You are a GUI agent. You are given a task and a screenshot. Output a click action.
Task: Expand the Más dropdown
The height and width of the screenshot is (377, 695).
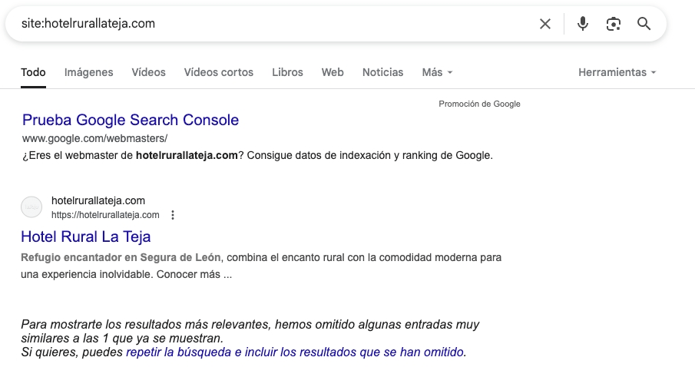point(437,72)
